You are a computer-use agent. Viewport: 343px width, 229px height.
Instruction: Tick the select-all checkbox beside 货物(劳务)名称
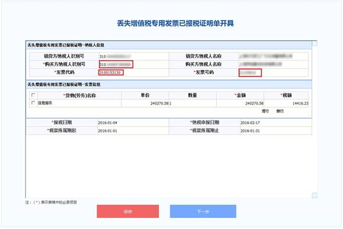pyautogui.click(x=33, y=95)
